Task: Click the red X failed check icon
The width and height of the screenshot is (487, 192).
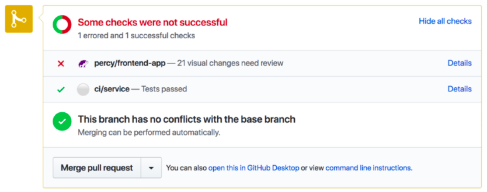Action: point(61,64)
